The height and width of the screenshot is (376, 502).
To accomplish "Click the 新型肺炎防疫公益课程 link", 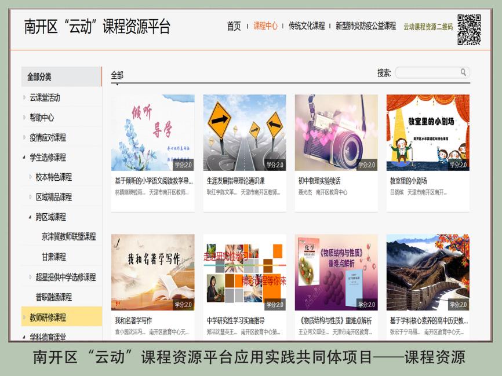I will [366, 26].
